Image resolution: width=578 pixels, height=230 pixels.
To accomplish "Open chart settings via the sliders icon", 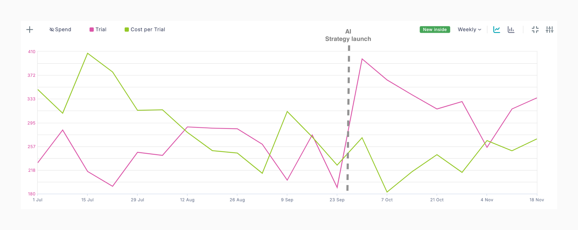I will click(x=549, y=29).
